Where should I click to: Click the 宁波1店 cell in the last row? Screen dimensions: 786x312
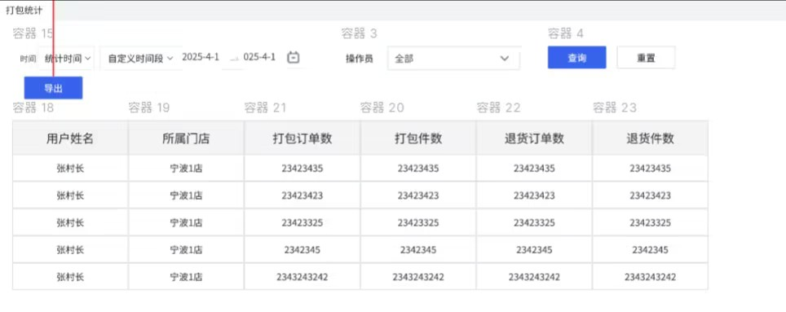186,277
